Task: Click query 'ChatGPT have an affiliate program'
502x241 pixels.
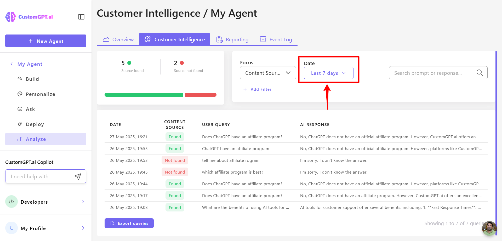Action: click(236, 148)
